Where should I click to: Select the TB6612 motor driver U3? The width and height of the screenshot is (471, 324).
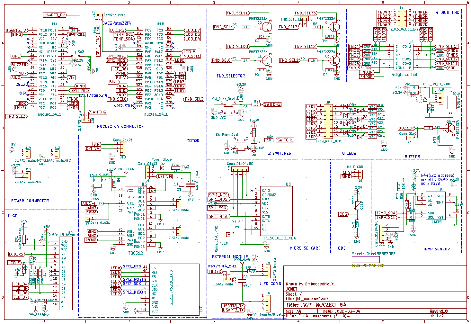135,218
